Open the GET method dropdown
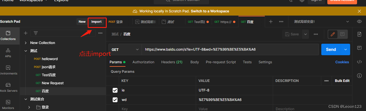 click(x=125, y=49)
